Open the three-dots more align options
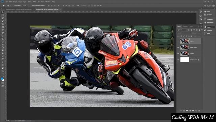 pyautogui.click(x=78, y=6)
